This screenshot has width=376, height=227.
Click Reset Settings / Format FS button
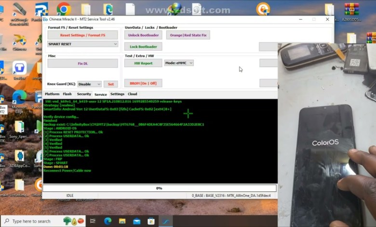point(83,35)
